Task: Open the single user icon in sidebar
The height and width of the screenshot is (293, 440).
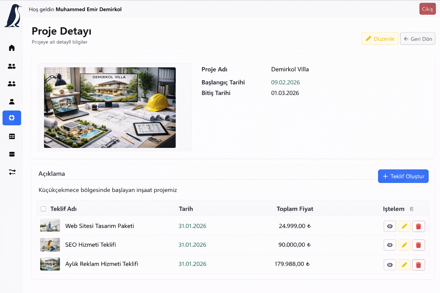Action: pyautogui.click(x=12, y=102)
